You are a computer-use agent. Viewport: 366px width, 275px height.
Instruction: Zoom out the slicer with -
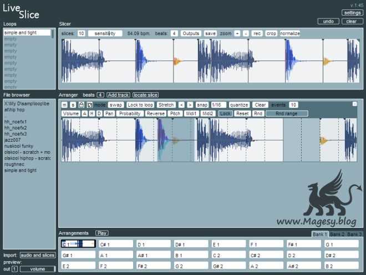[246, 33]
